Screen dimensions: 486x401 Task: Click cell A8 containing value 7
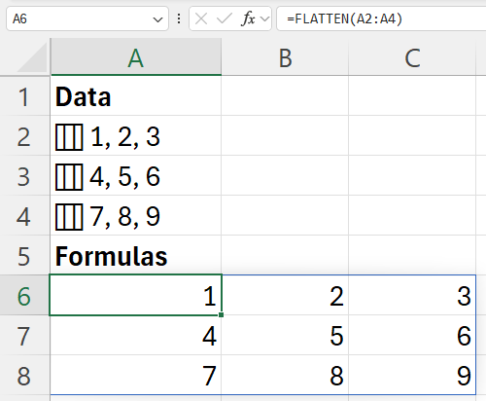coord(136,375)
